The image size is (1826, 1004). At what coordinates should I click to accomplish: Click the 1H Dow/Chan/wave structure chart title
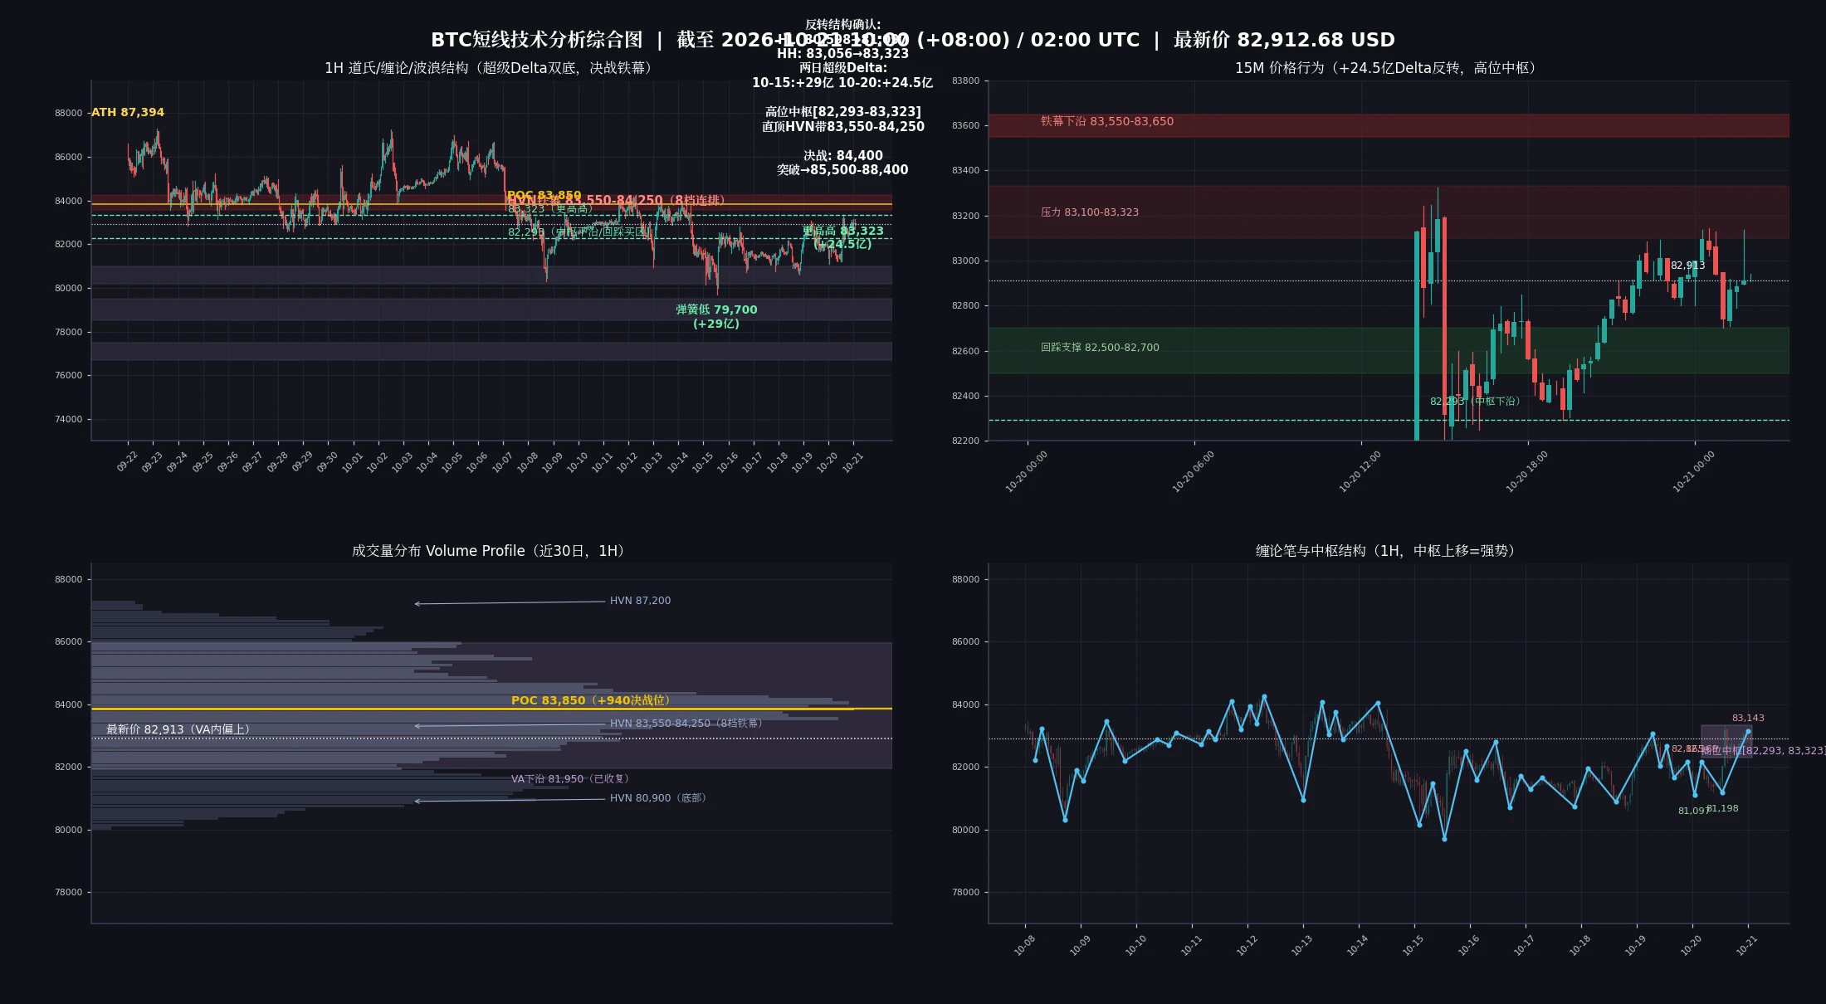pyautogui.click(x=491, y=68)
